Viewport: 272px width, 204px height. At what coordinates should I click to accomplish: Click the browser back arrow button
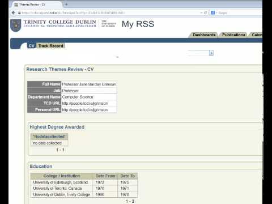coord(14,12)
